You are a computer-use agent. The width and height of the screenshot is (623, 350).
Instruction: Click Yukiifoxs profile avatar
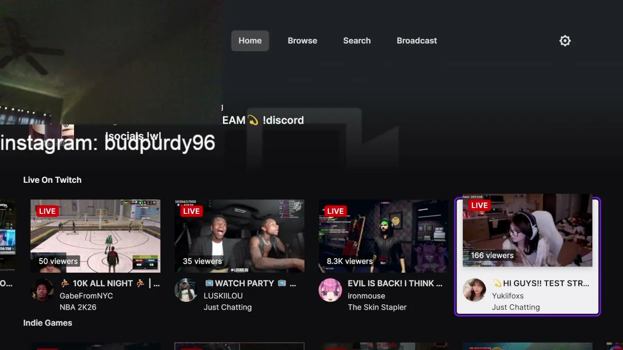tap(475, 290)
